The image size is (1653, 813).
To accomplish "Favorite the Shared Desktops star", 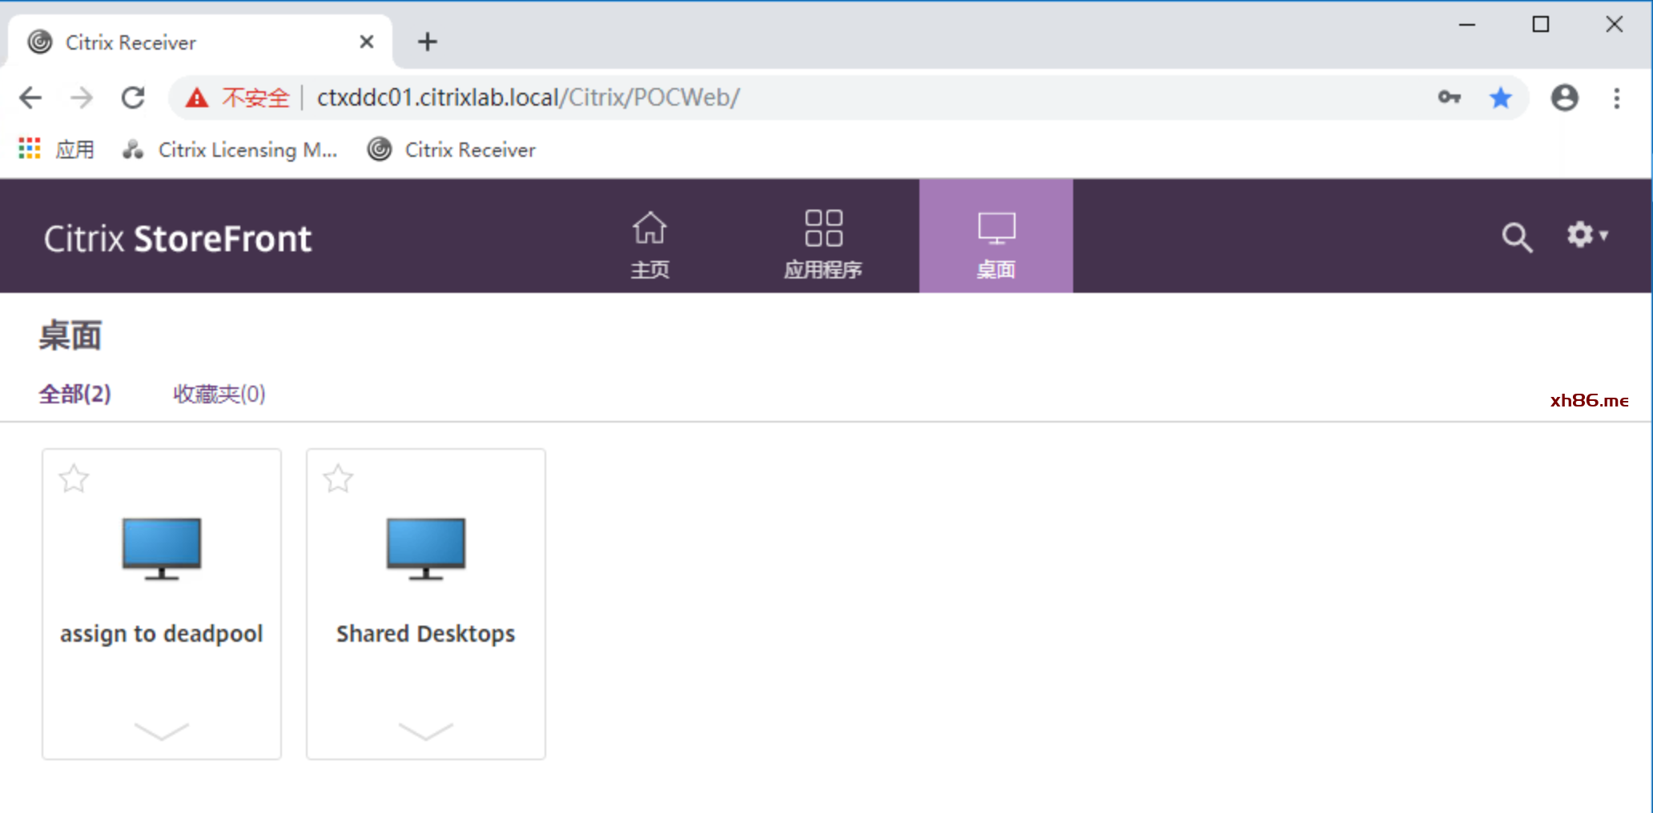I will coord(338,479).
